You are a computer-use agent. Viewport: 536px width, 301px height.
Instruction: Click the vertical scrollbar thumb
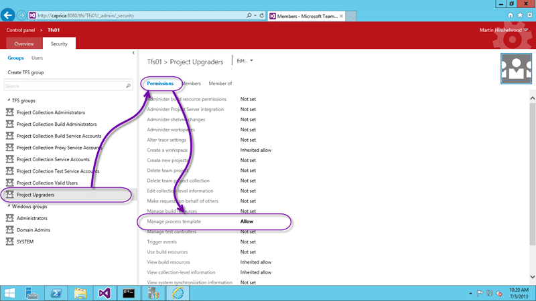click(533, 174)
